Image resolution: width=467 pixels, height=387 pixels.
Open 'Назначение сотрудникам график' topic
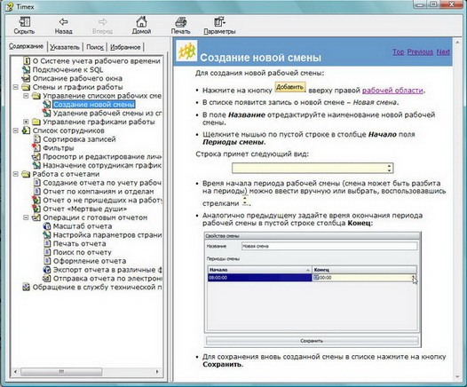pyautogui.click(x=102, y=165)
